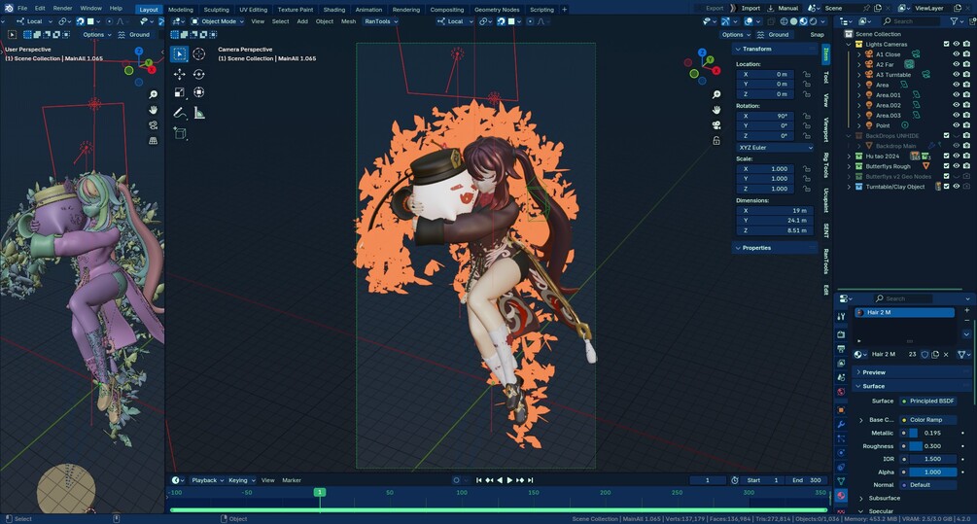Adjust the Roughness slider value
Screen dimensions: 977x524
932,446
